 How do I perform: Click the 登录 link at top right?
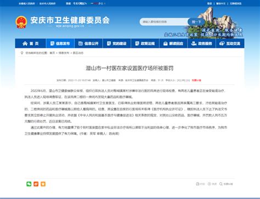tap(210, 3)
